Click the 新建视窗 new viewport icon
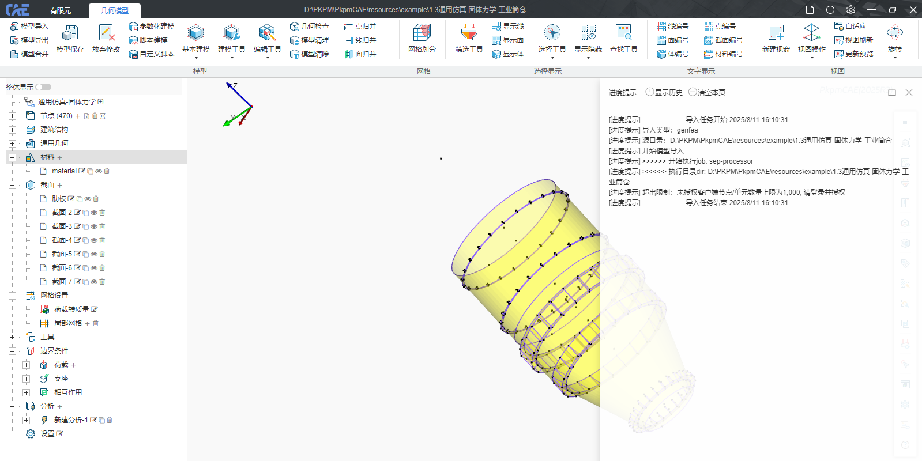 (776, 33)
